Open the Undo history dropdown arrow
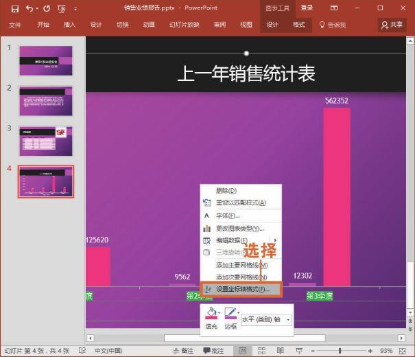Viewport: 415px width, 357px height. pyautogui.click(x=37, y=9)
